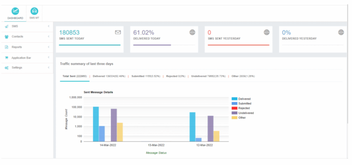Viewport: 352px width, 165px height.
Task: Expand the SMS sidebar menu chevron
Action: click(x=48, y=26)
